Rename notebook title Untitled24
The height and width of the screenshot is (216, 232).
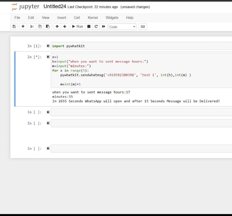click(55, 7)
